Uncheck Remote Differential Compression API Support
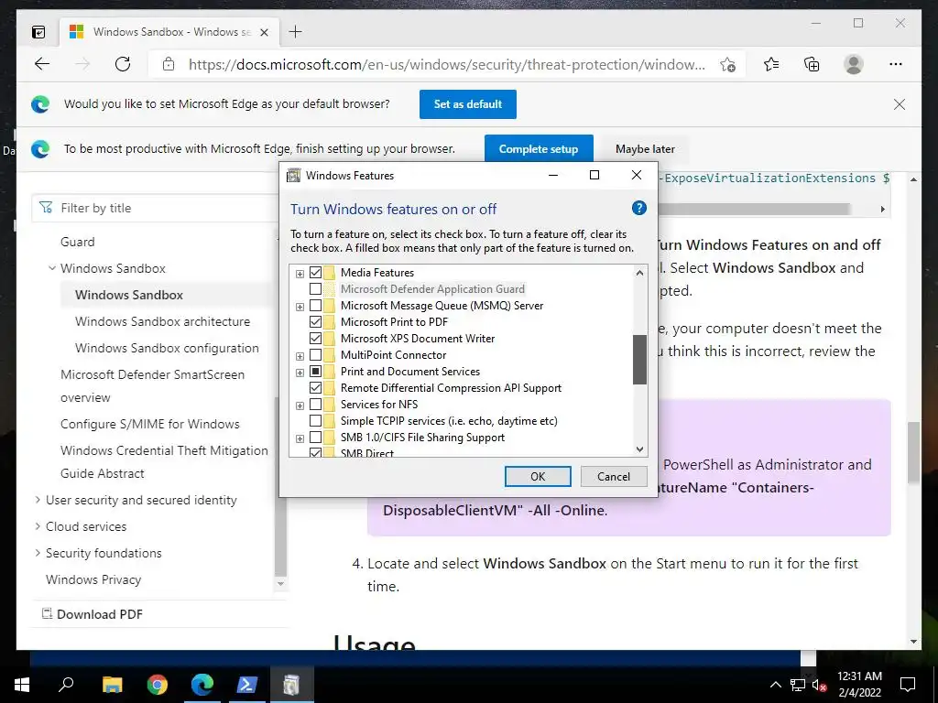Image resolution: width=938 pixels, height=703 pixels. tap(315, 388)
